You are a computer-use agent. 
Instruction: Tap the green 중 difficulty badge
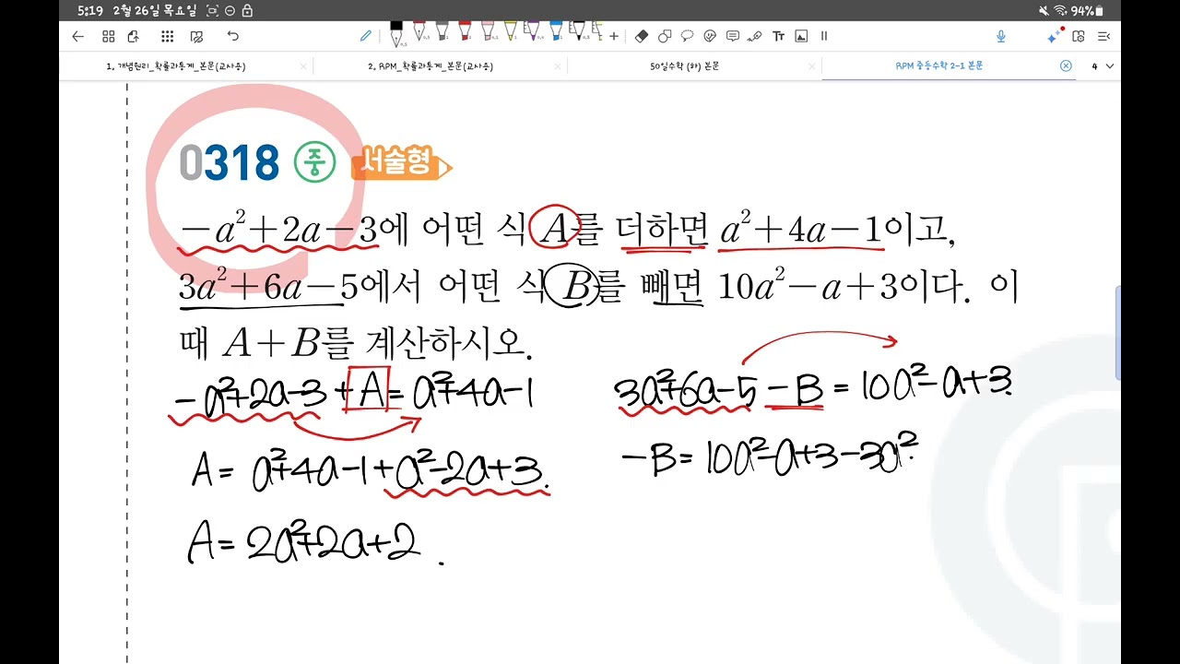[x=315, y=164]
